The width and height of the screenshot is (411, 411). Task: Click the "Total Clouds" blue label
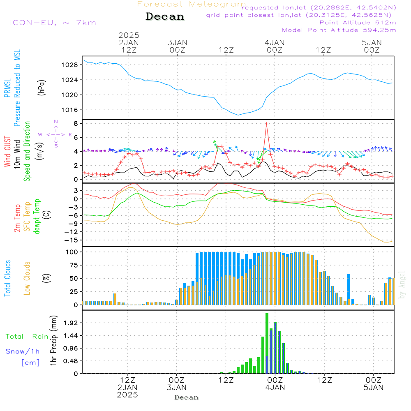[x=7, y=278]
